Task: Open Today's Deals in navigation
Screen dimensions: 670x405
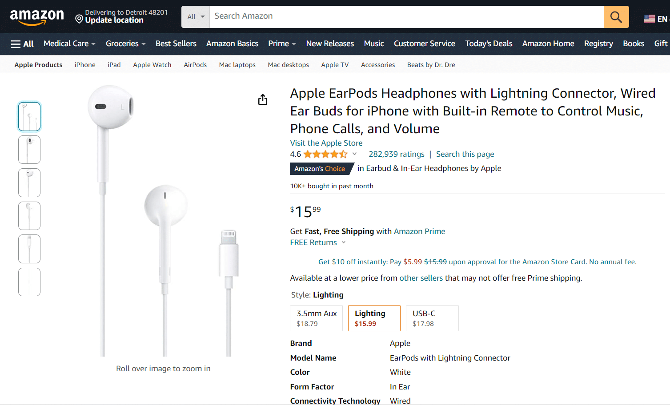Action: pos(489,44)
